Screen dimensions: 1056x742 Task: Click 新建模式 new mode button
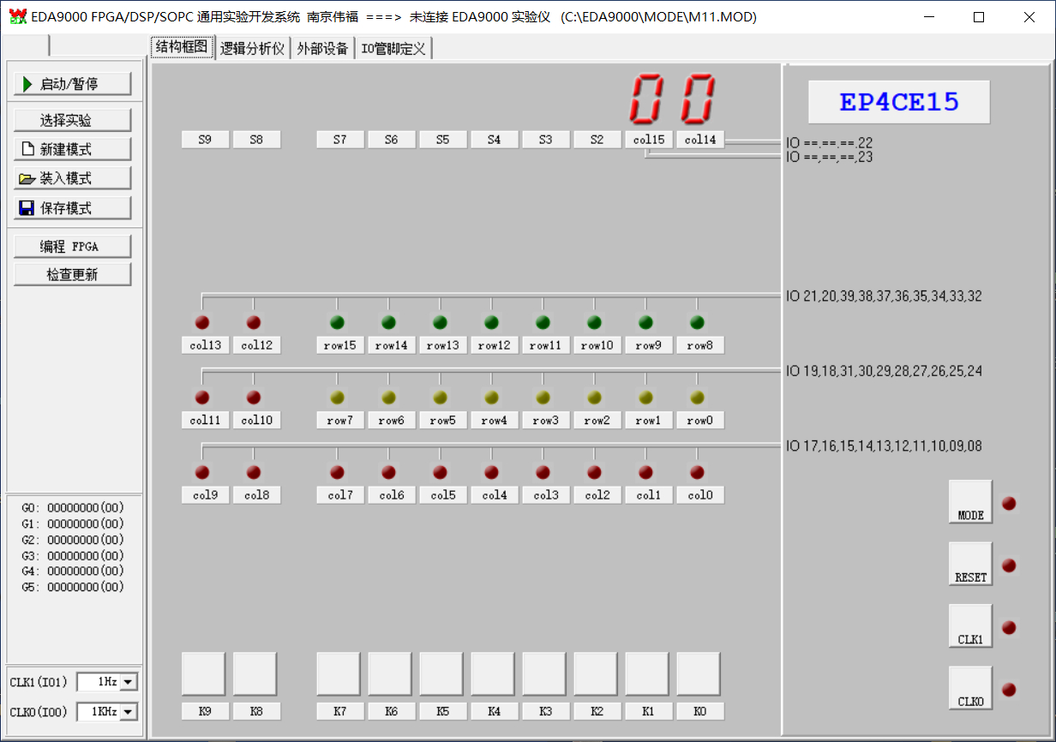(x=72, y=149)
